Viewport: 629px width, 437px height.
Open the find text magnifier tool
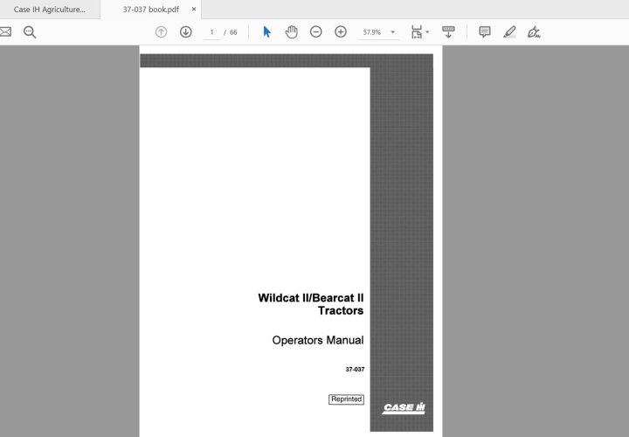pos(30,32)
